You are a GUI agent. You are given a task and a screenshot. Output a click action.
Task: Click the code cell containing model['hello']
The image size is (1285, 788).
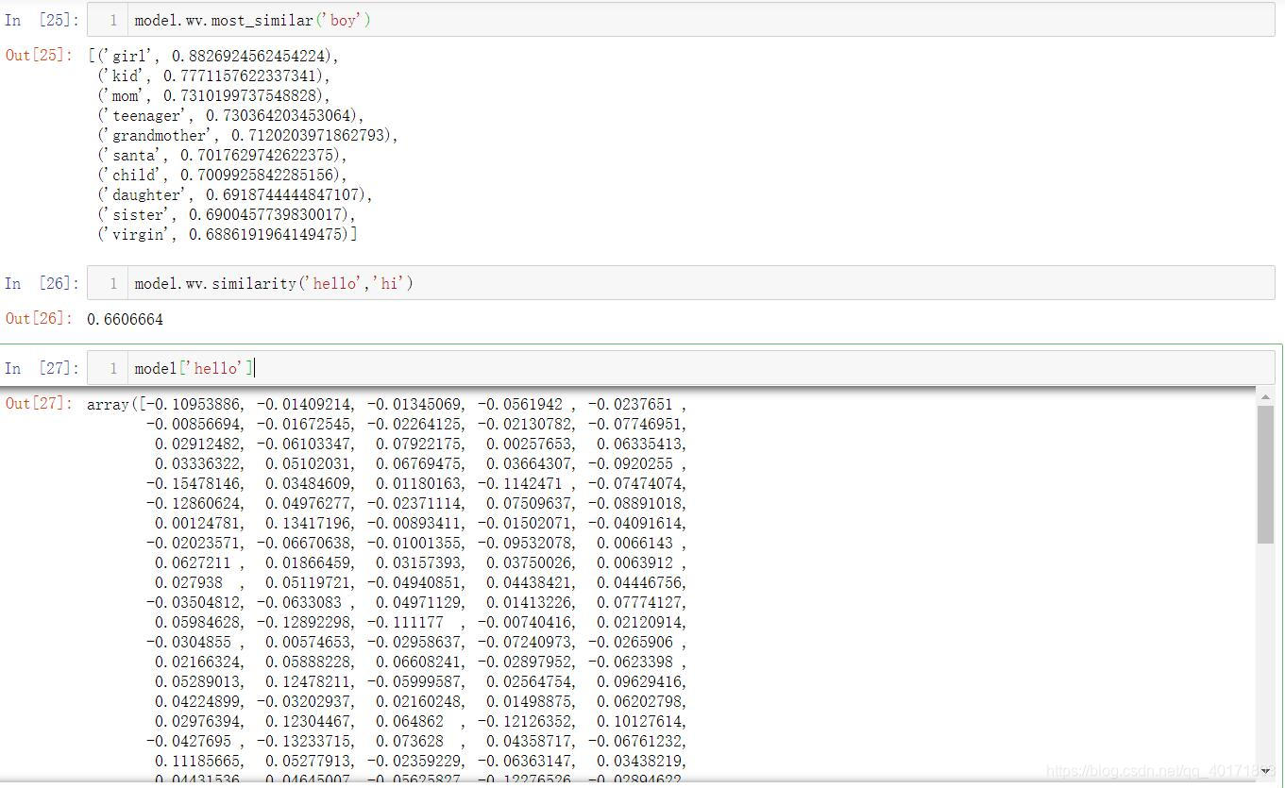pos(681,368)
